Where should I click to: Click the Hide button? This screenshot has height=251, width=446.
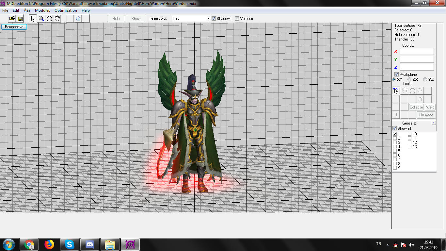(x=116, y=19)
